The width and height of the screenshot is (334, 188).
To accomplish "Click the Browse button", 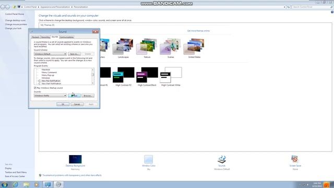I will (x=88, y=96).
